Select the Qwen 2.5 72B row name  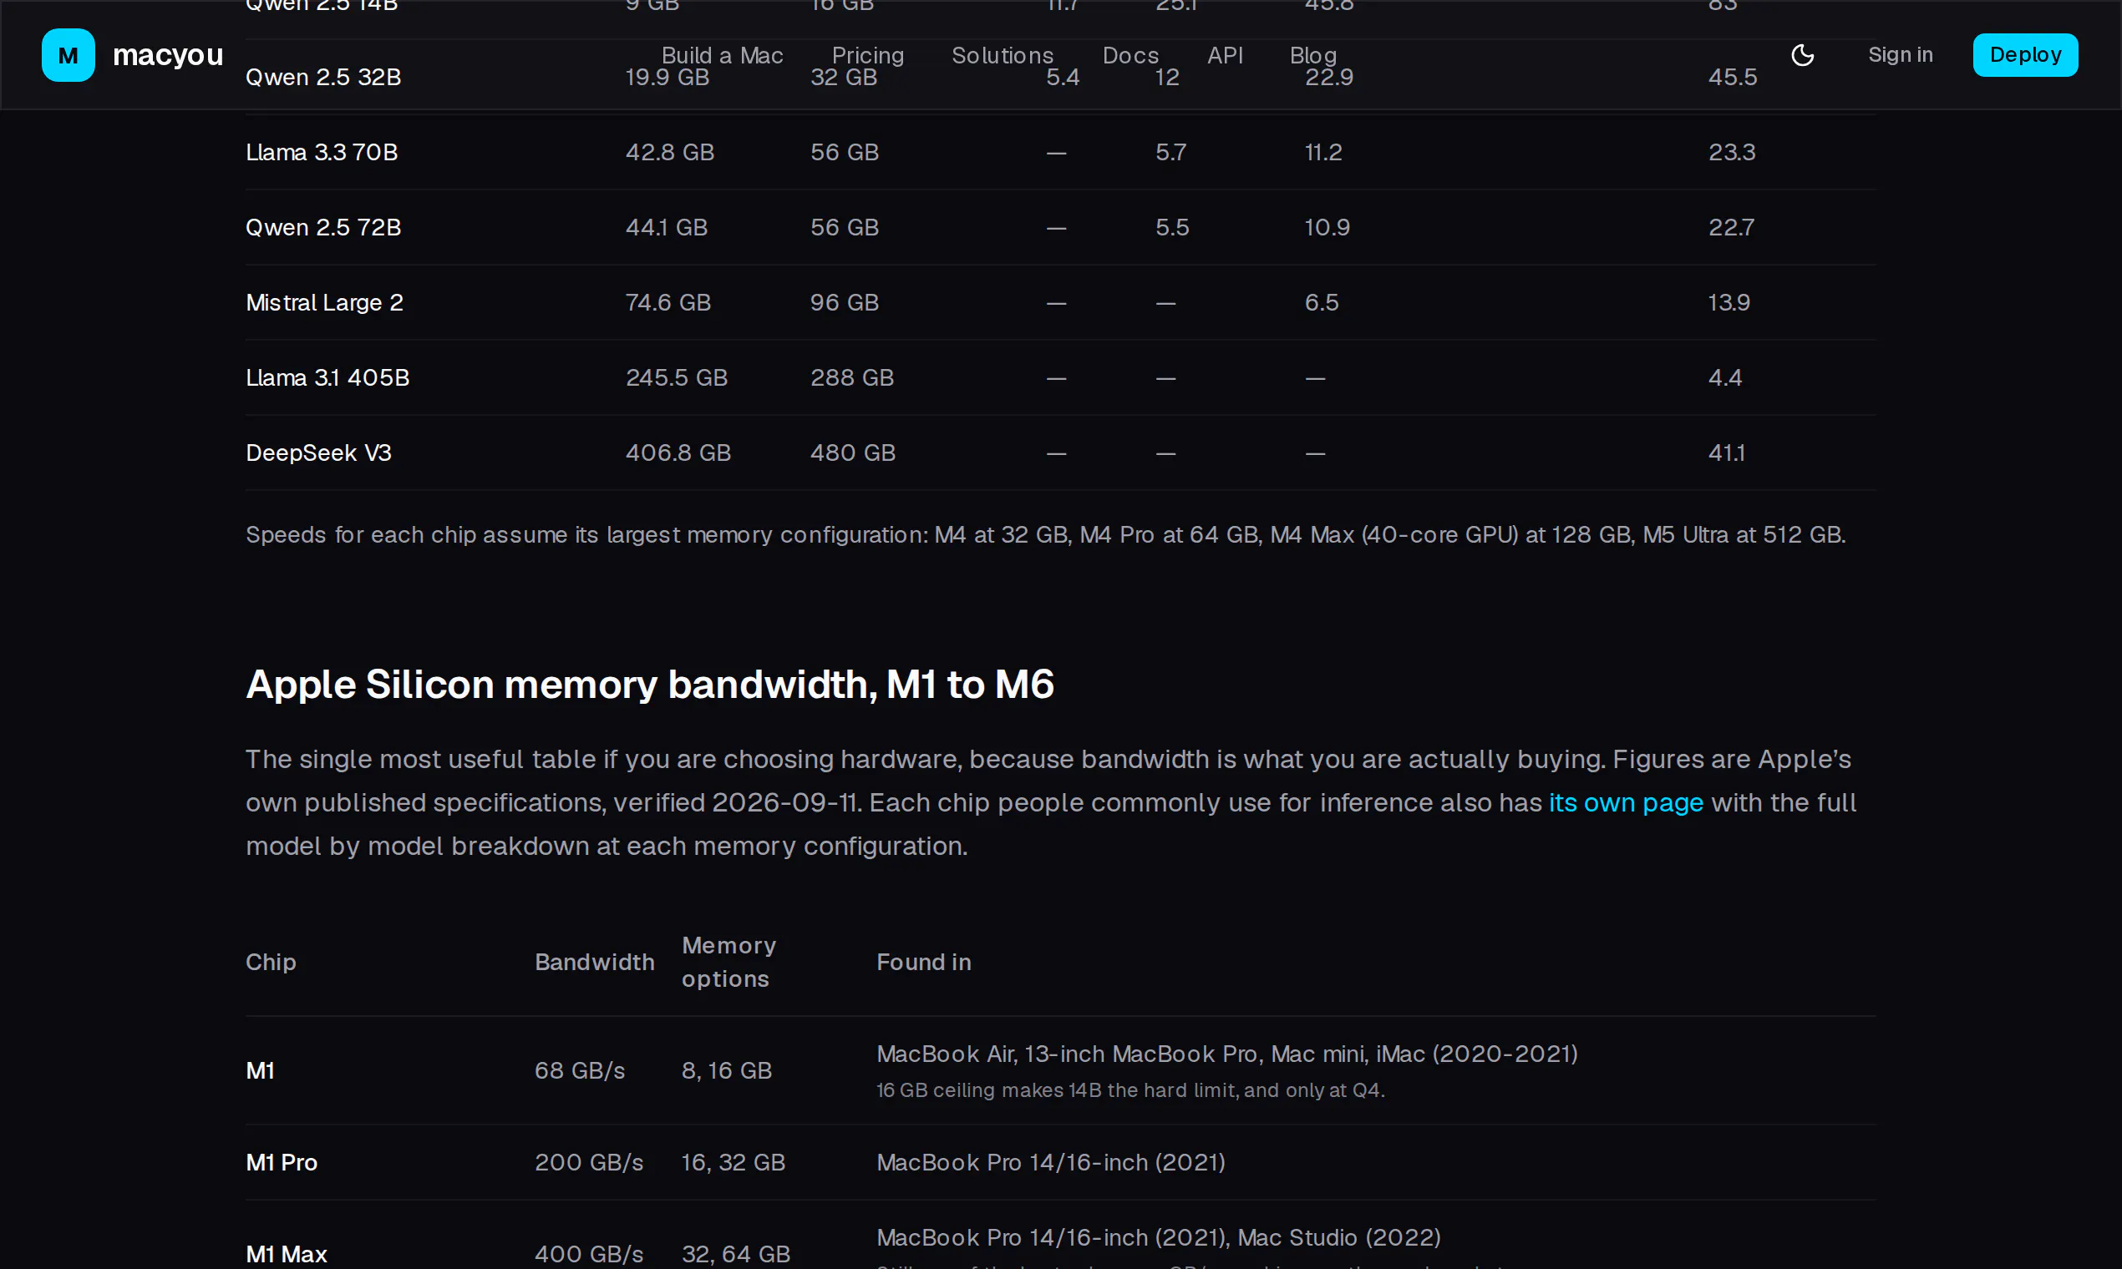[323, 227]
